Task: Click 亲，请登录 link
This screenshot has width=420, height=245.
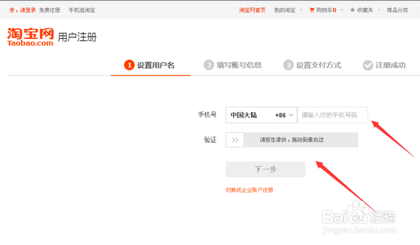Action: coord(22,10)
